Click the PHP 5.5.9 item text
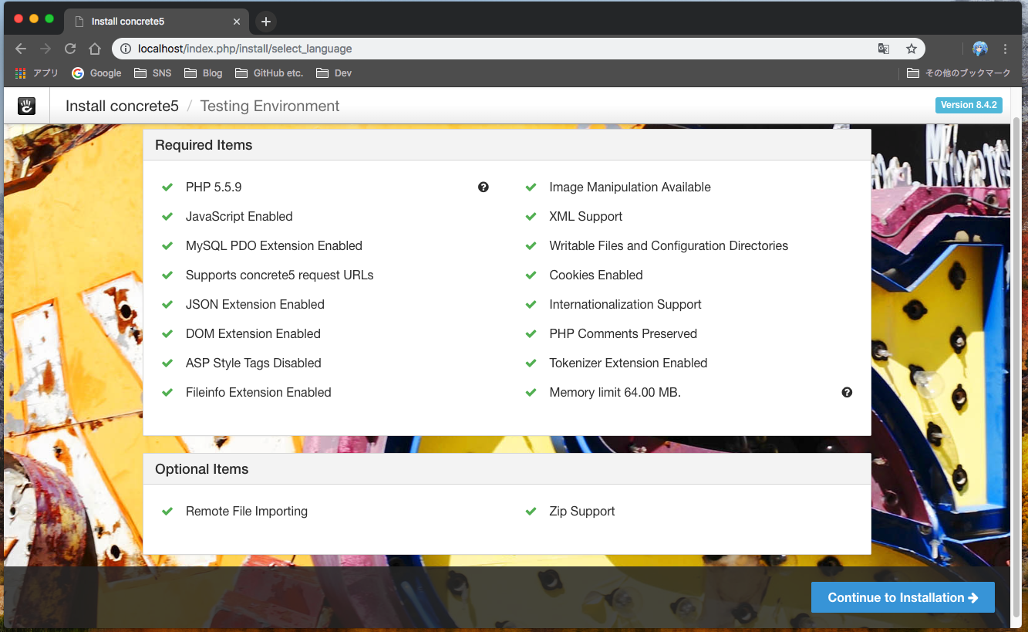1028x632 pixels. [x=214, y=187]
